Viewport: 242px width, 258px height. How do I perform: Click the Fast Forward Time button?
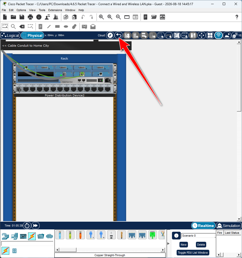(36, 226)
